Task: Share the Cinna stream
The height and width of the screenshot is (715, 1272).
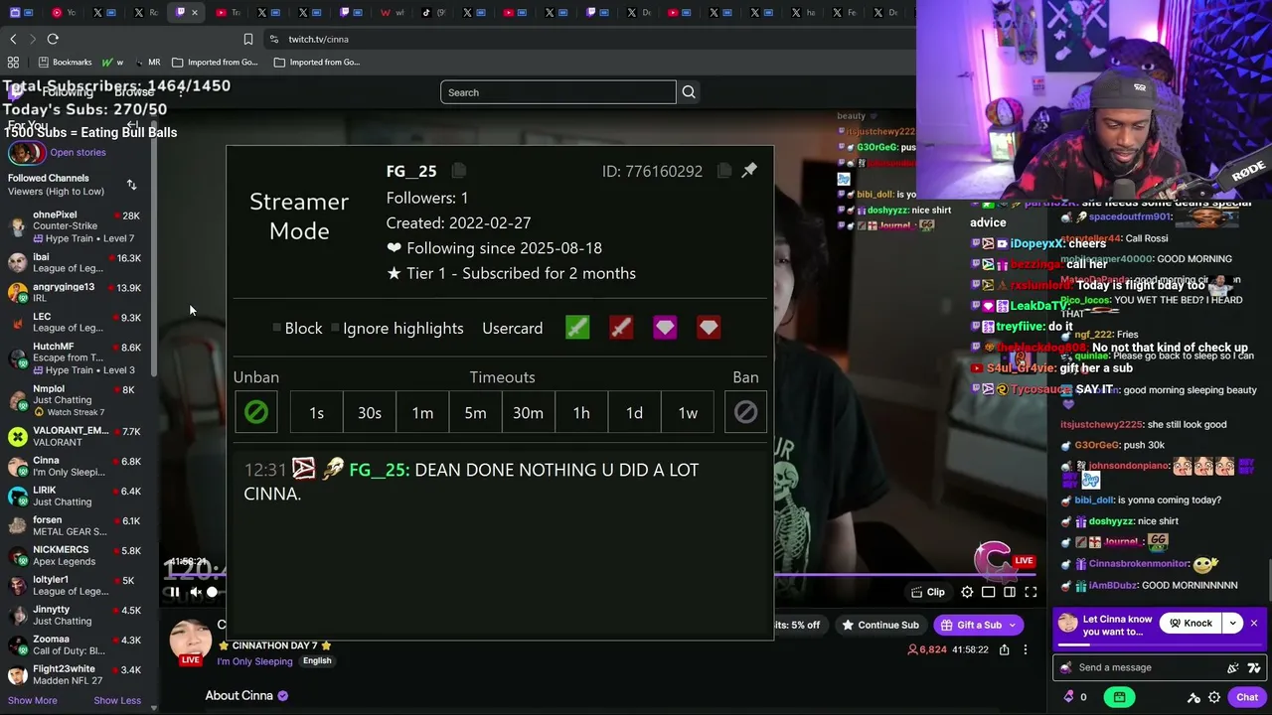Action: tap(1005, 649)
